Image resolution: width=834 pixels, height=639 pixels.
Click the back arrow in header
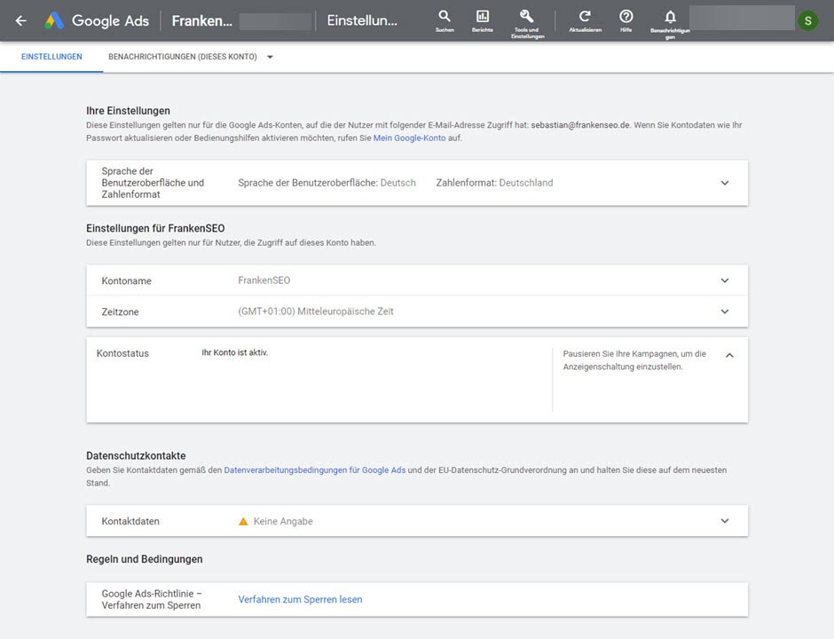click(21, 21)
